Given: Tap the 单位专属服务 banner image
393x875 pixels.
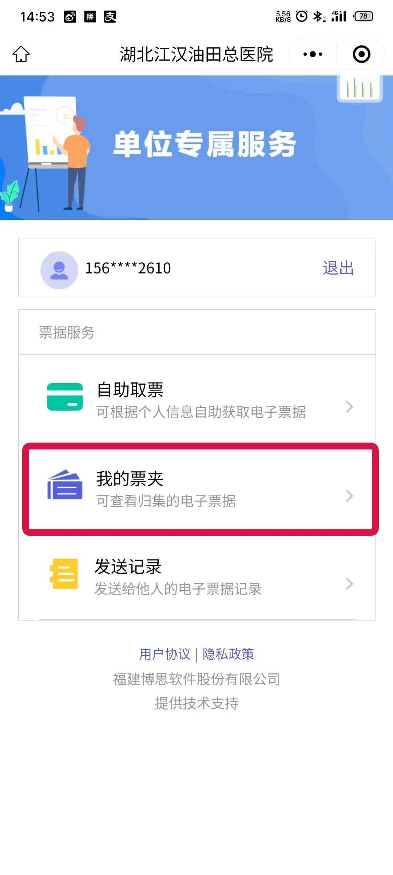Looking at the screenshot, I should tap(196, 147).
